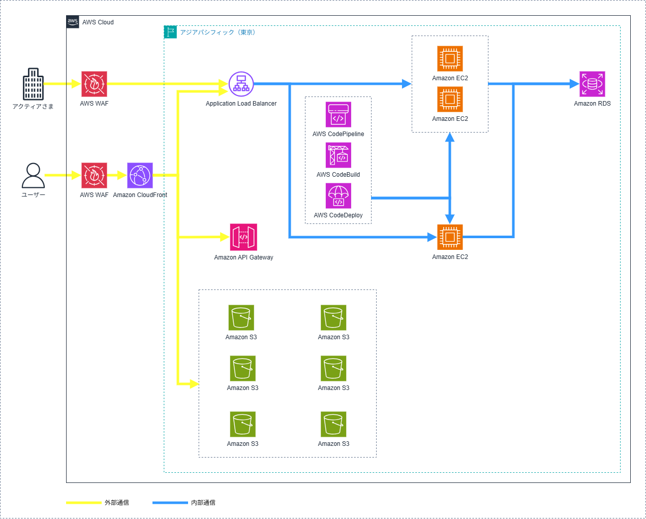The height and width of the screenshot is (519, 646).
Task: Select the 'Application Load Balancer' label text
Action: click(241, 104)
